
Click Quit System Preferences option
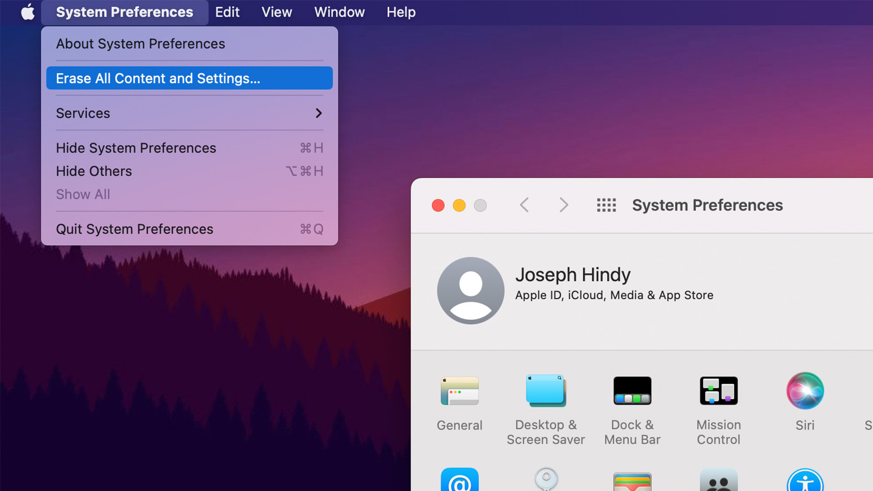134,229
